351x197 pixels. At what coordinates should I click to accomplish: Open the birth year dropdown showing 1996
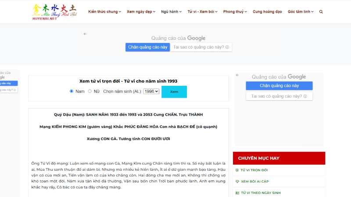(151, 91)
